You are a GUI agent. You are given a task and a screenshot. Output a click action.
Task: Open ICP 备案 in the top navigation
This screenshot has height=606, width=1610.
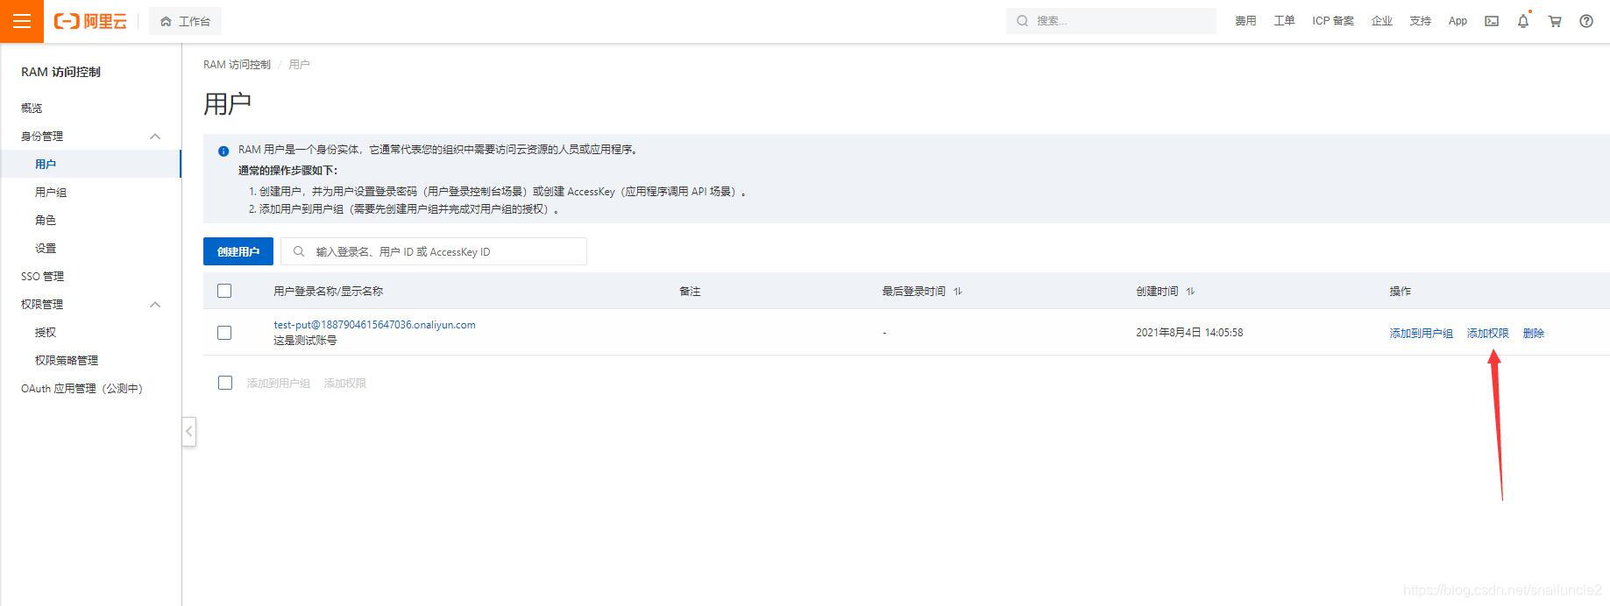(1333, 21)
